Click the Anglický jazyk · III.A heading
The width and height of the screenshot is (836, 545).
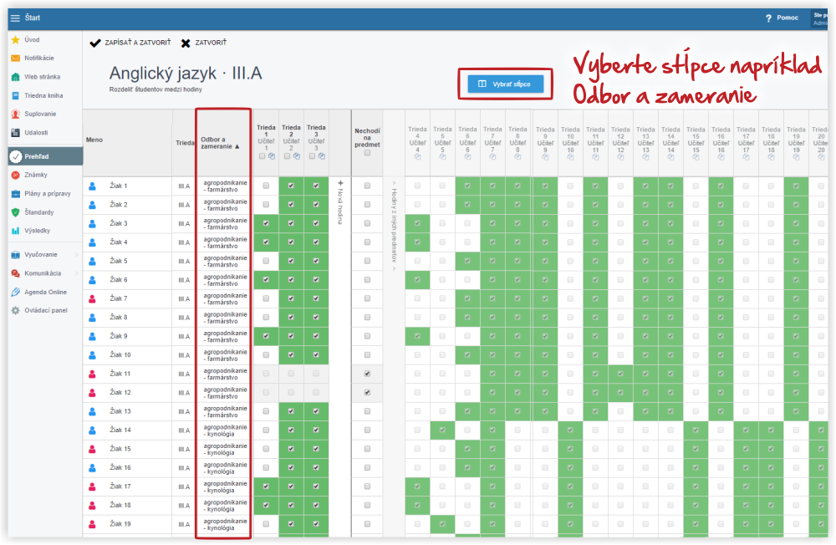186,73
